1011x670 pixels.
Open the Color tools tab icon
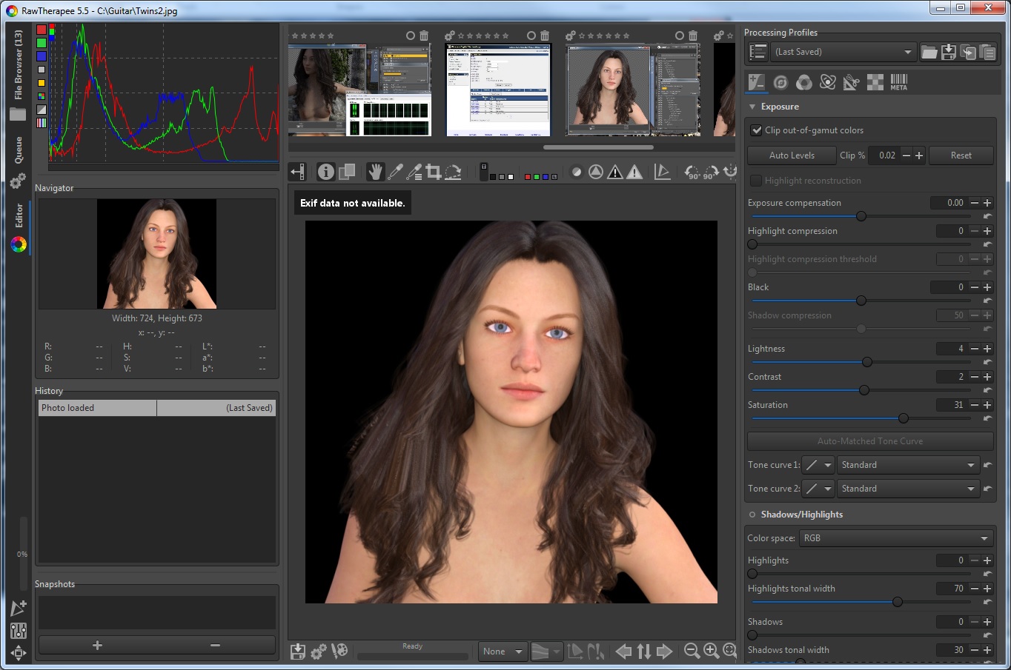(x=804, y=82)
